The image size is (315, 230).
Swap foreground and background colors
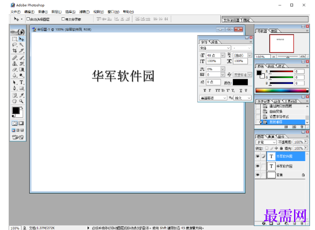coord(22,108)
